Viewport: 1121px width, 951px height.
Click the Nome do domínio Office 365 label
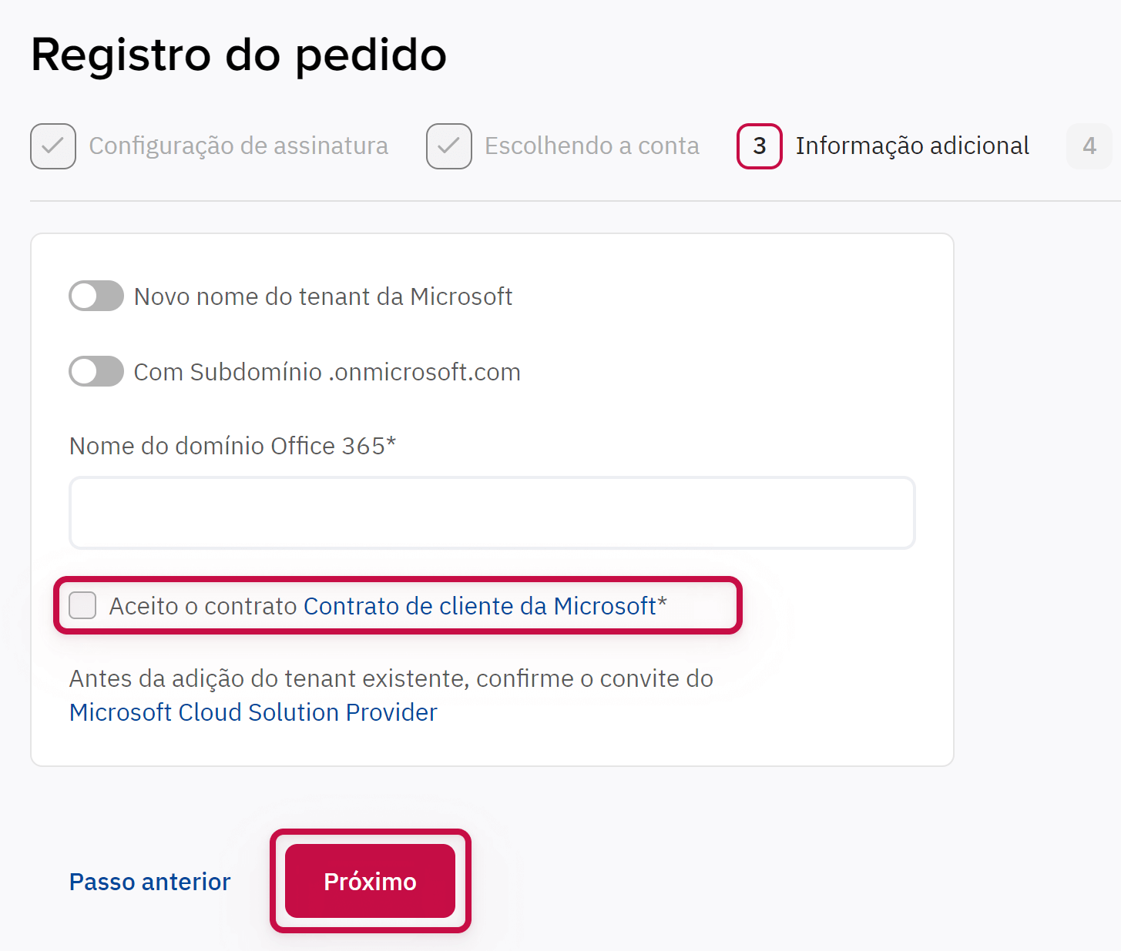click(232, 447)
